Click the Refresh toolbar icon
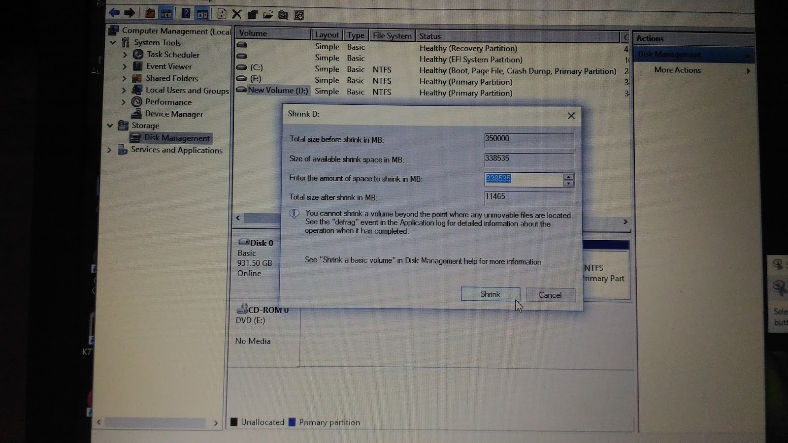 [222, 14]
